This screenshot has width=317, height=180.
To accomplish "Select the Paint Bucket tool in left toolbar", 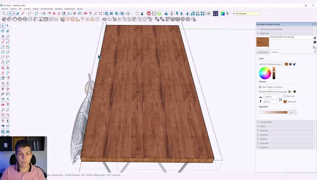I will (3, 31).
